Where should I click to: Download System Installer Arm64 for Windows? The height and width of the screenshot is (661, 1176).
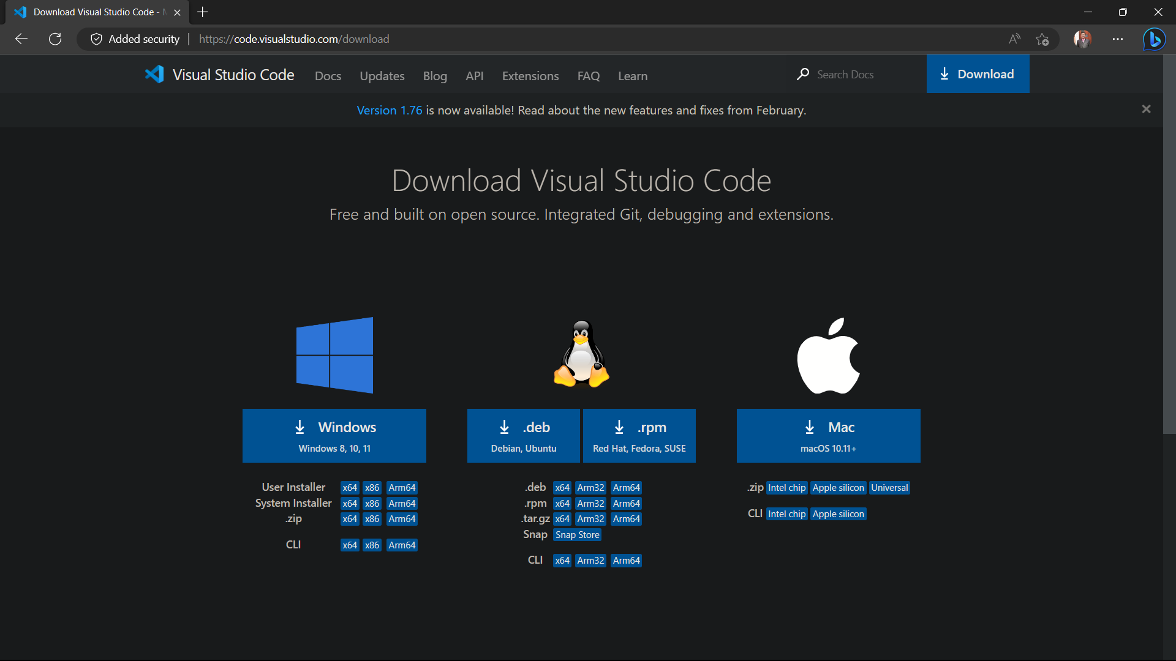tap(402, 504)
